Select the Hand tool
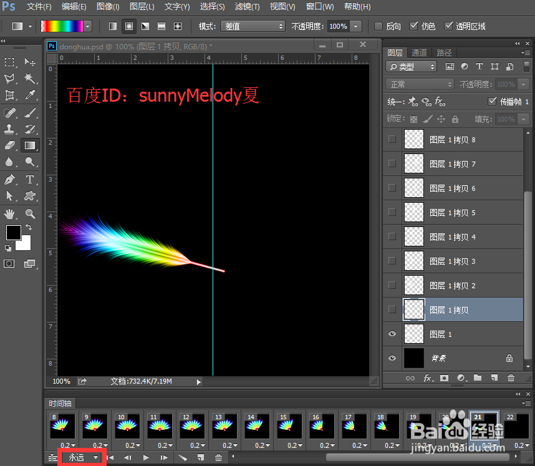The width and height of the screenshot is (535, 466). point(9,214)
